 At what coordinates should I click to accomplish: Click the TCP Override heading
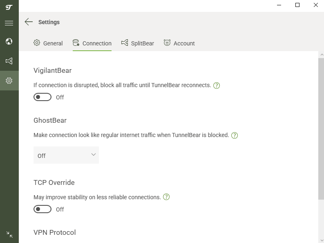(54, 182)
